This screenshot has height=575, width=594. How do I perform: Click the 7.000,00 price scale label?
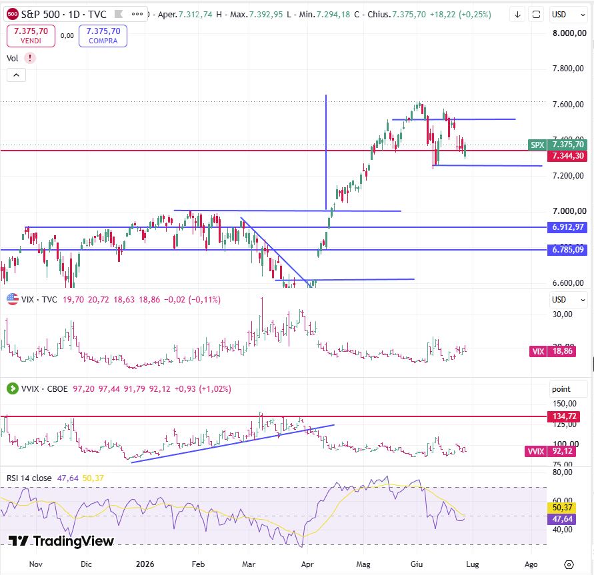569,211
